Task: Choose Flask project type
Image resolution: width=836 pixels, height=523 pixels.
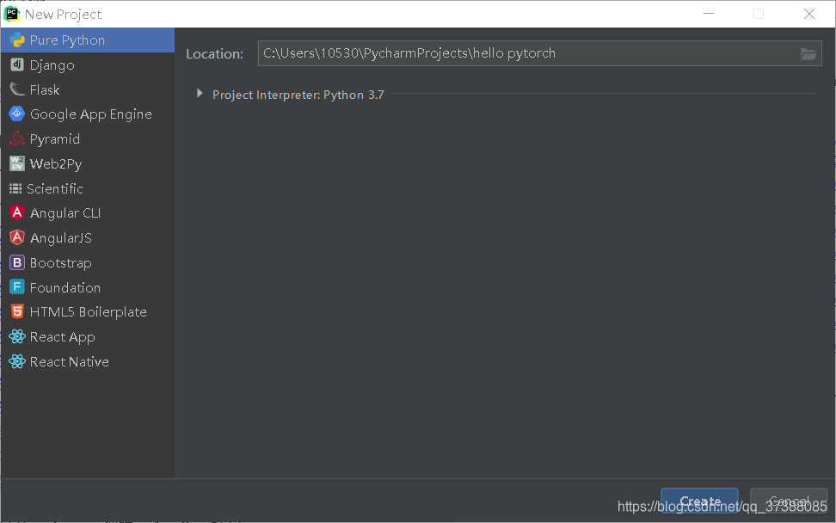Action: click(88, 89)
